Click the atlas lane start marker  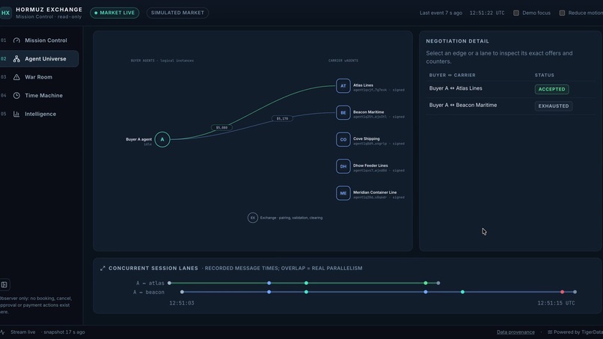pos(169,283)
